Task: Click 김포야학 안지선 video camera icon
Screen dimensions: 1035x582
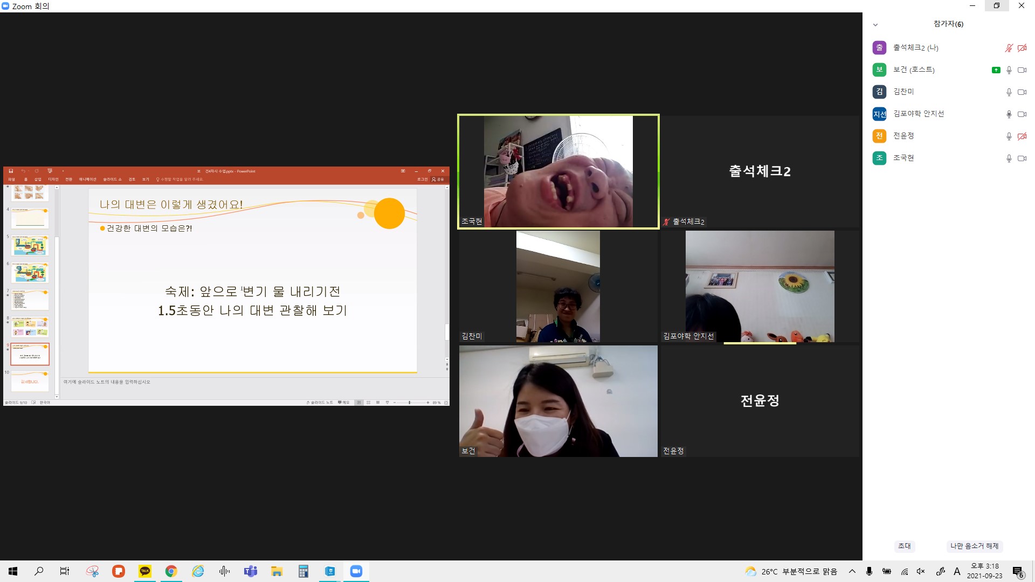Action: (1022, 114)
